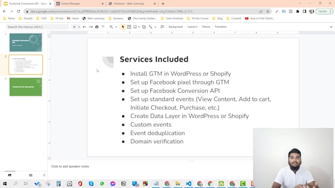Open Messenger from the taskbar
Screen dimensions: 335x188
[113, 184]
